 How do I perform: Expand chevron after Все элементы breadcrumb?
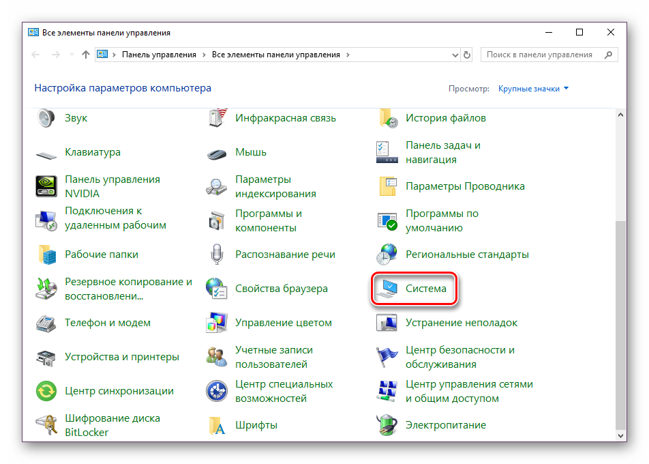(x=348, y=55)
